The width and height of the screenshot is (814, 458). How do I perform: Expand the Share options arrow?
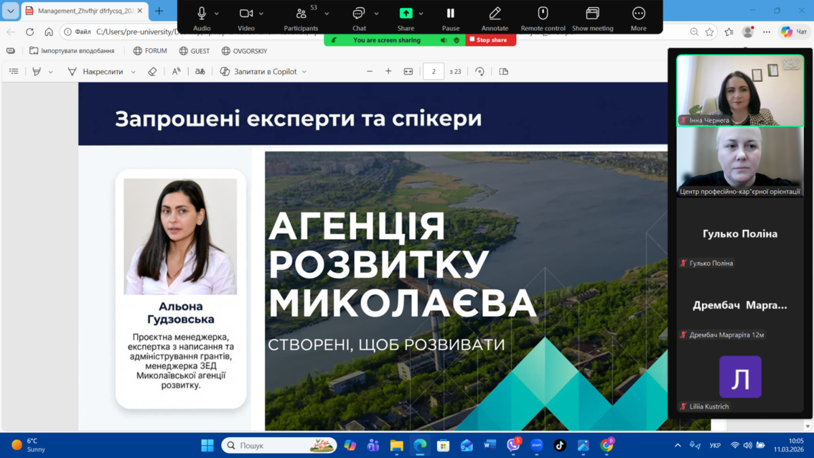click(x=421, y=14)
